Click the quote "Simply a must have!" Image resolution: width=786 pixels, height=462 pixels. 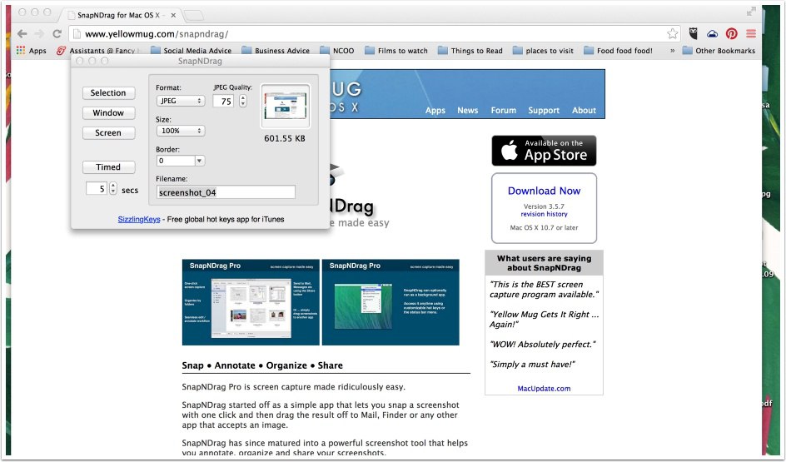(x=532, y=365)
